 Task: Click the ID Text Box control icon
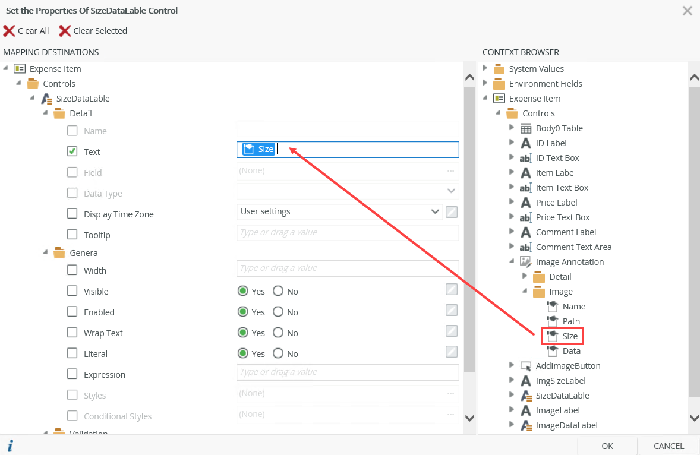(x=526, y=158)
